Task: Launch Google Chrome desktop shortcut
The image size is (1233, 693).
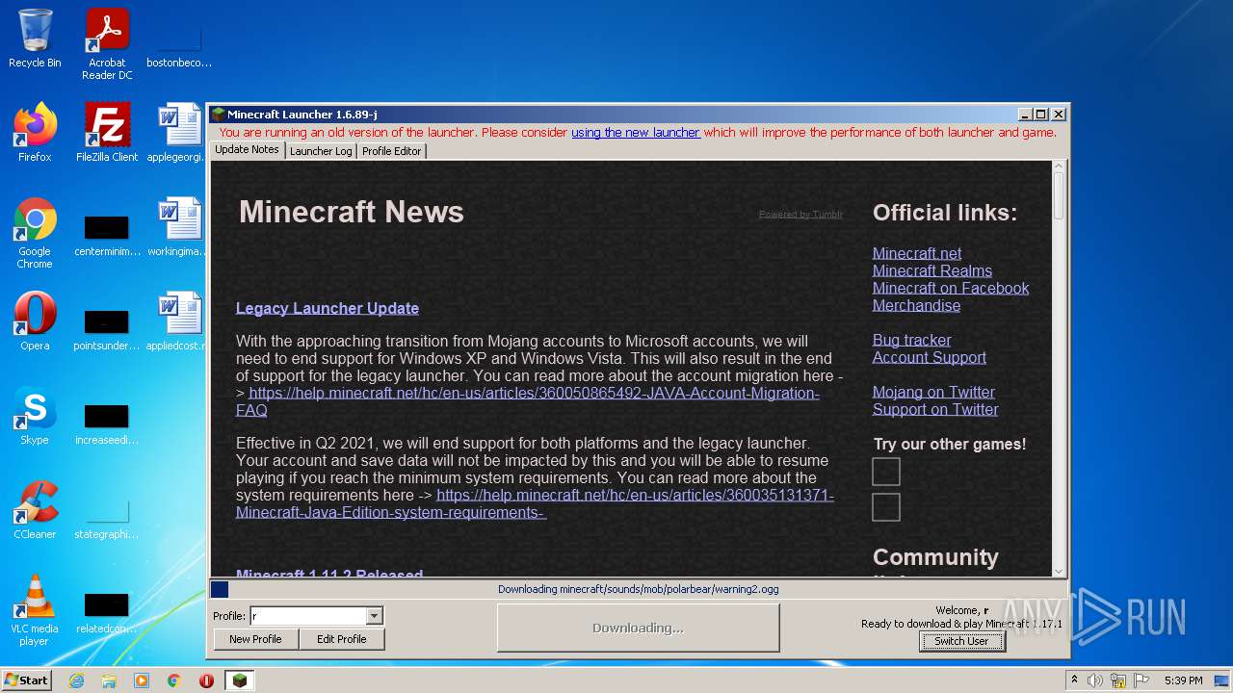Action: click(x=35, y=233)
